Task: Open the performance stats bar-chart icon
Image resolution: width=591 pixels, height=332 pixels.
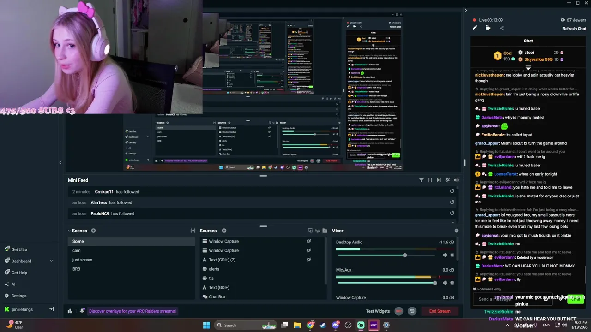Action: 70,311
